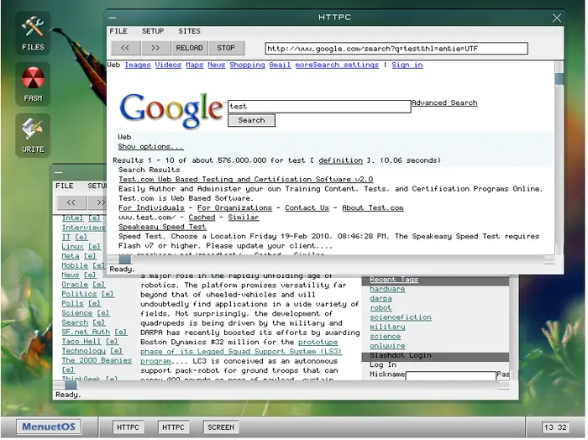The image size is (588, 440).
Task: Click vertical scrollbar thumb in front window
Action: click(x=559, y=79)
